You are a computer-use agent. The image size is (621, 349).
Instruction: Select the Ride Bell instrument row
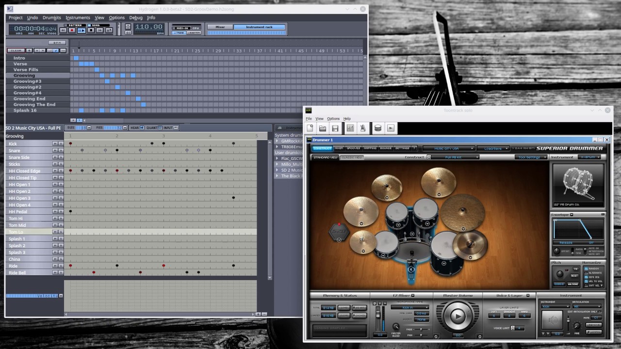coord(29,272)
